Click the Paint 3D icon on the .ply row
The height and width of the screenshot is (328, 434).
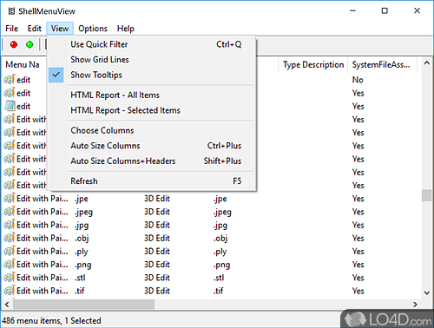click(10, 252)
